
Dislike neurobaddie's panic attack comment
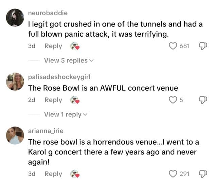click(x=202, y=46)
